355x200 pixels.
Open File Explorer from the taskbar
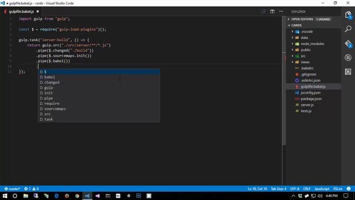pos(26,196)
